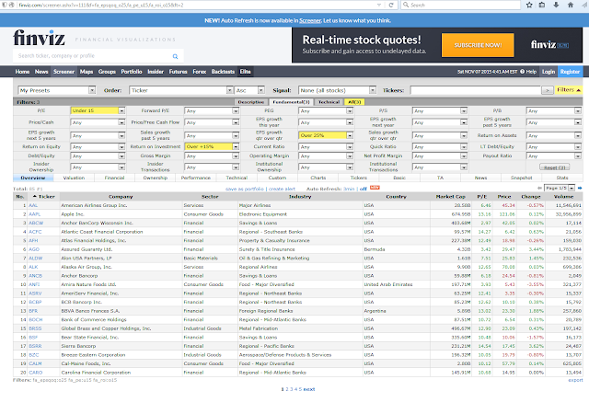Collapse the Filters panel toggle
Screen dimensions: 589x414
tap(569, 90)
